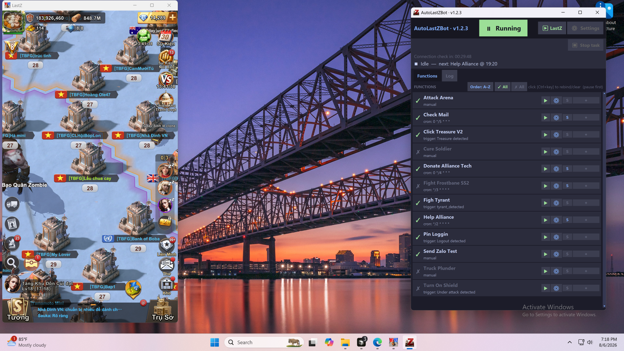Run the Attack Arena function play icon

click(x=545, y=100)
